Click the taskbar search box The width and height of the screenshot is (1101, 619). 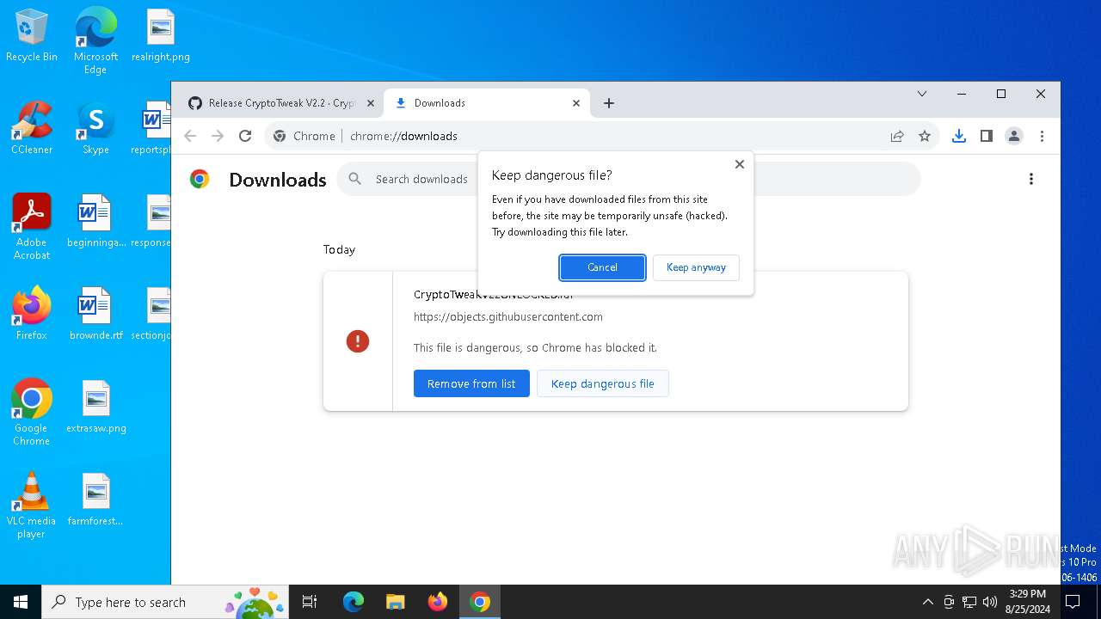(x=165, y=602)
